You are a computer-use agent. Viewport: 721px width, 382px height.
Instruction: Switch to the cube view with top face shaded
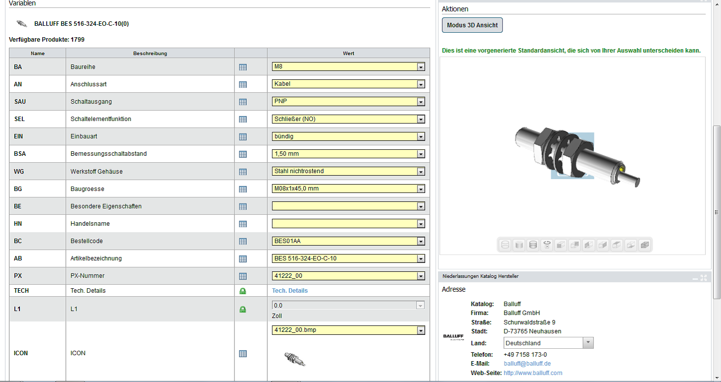click(x=617, y=245)
